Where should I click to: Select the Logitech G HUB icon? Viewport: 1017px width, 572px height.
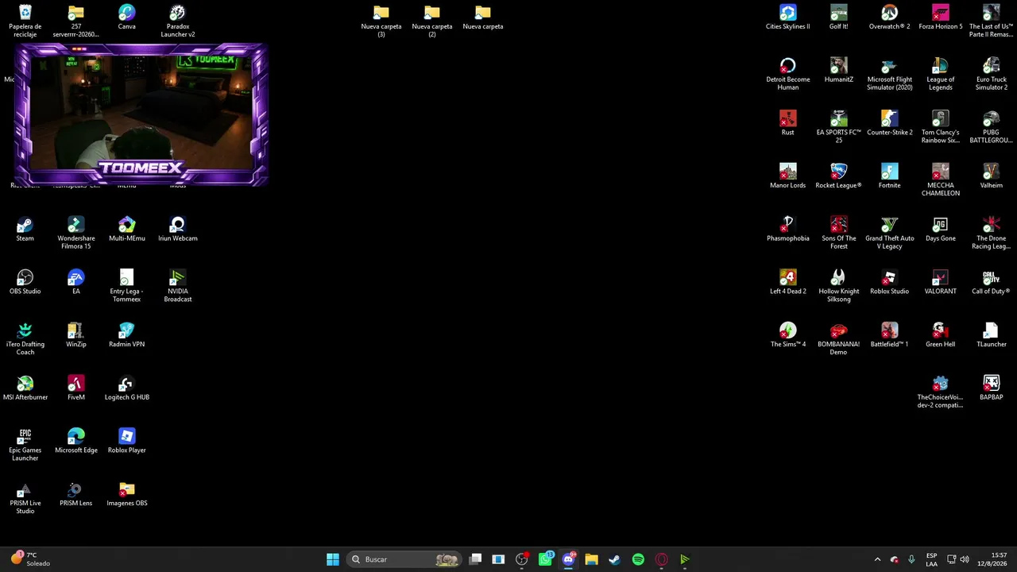[127, 388]
